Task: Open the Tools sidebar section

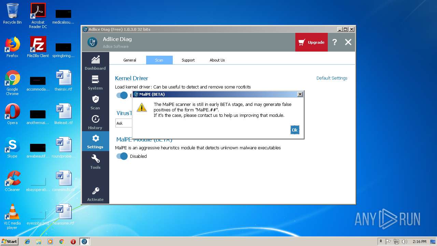Action: (x=95, y=162)
